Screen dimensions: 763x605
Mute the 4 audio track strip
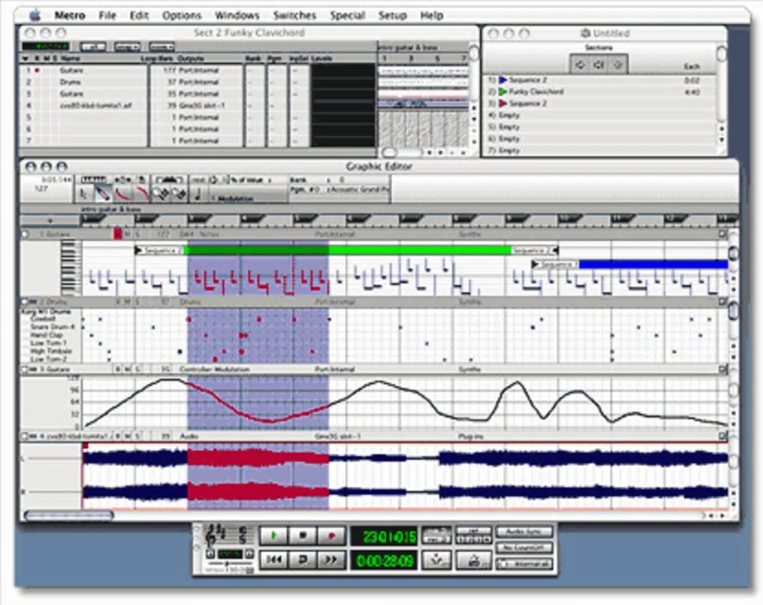pyautogui.click(x=127, y=436)
